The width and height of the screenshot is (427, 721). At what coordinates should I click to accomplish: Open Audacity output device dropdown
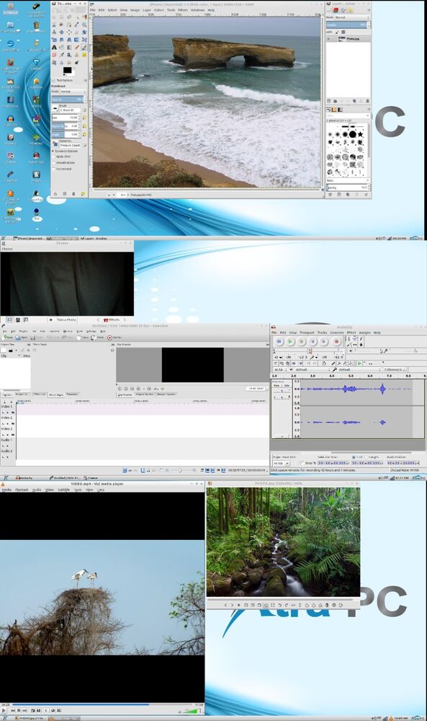click(311, 370)
